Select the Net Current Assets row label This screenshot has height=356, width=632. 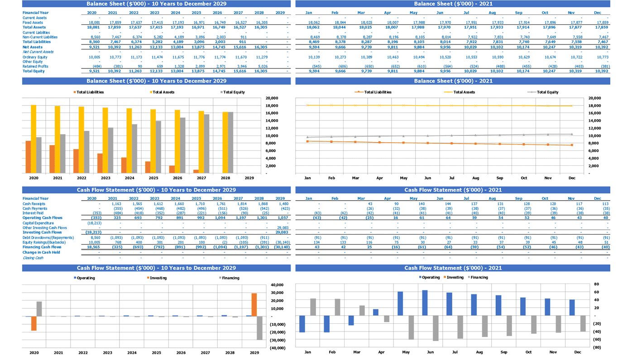pyautogui.click(x=38, y=52)
